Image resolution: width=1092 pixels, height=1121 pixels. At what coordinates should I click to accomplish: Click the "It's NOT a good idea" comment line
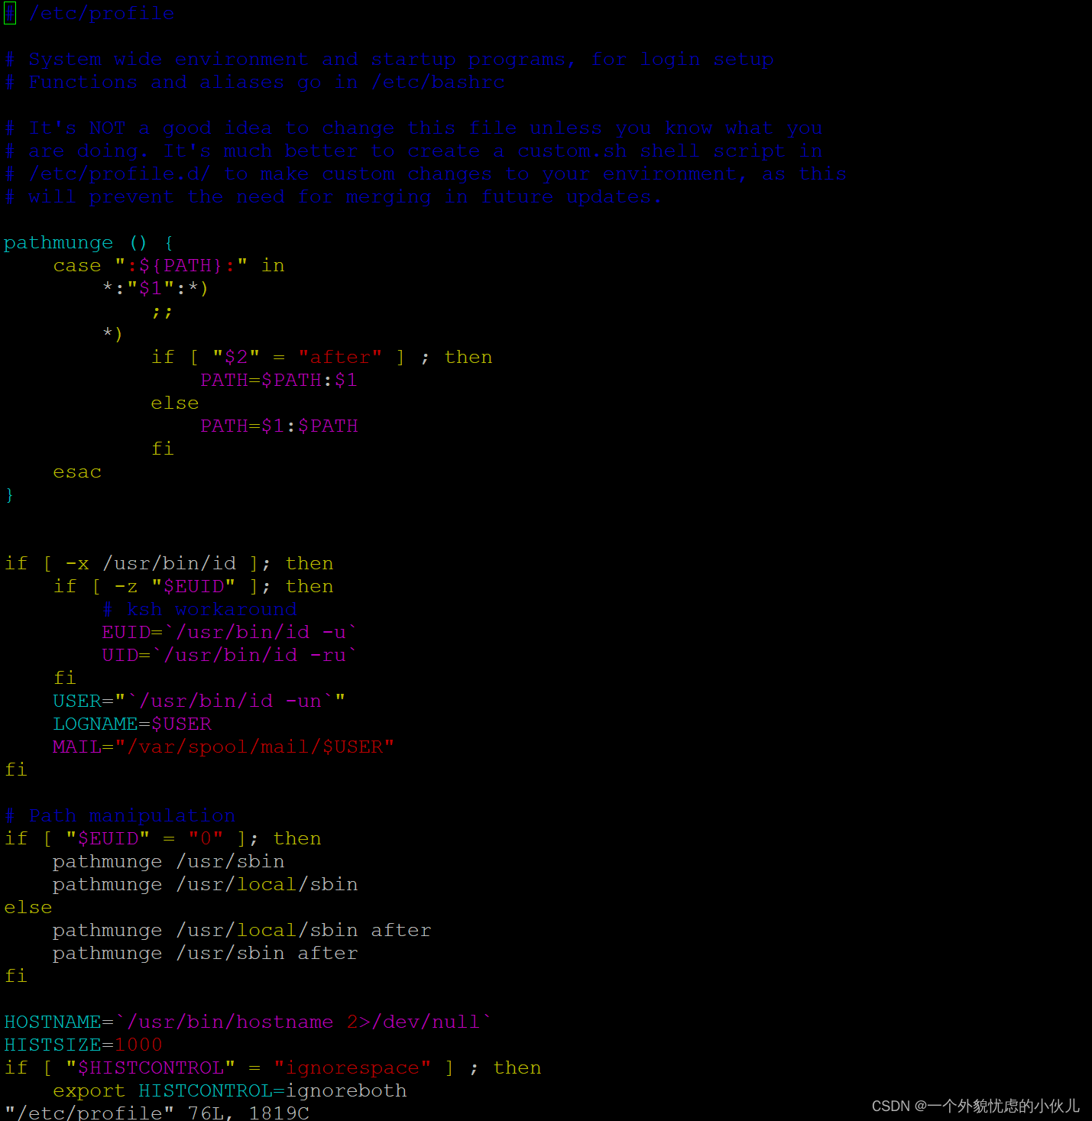[x=413, y=128]
